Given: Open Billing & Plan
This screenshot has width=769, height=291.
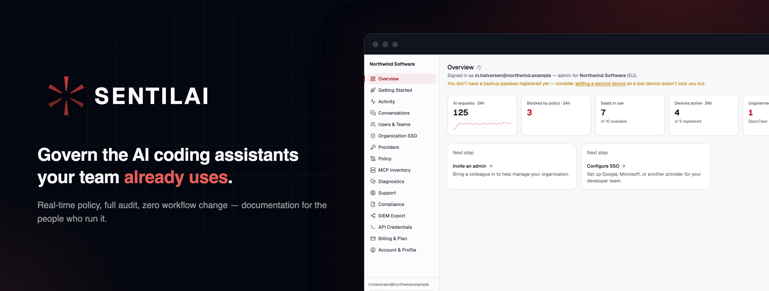Looking at the screenshot, I should (x=401, y=239).
